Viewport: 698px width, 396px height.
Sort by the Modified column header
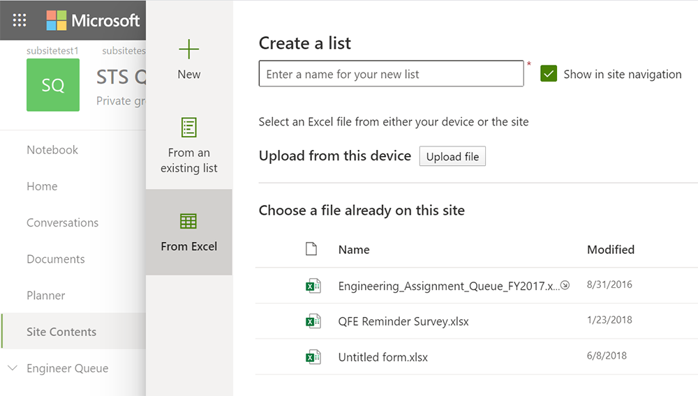coord(610,249)
